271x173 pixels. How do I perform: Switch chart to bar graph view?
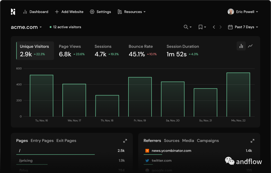click(x=241, y=46)
